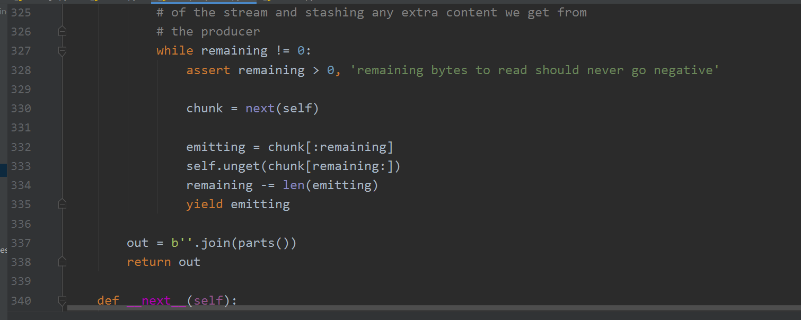Image resolution: width=801 pixels, height=320 pixels.
Task: Click line number 337 in the gutter
Action: (21, 243)
